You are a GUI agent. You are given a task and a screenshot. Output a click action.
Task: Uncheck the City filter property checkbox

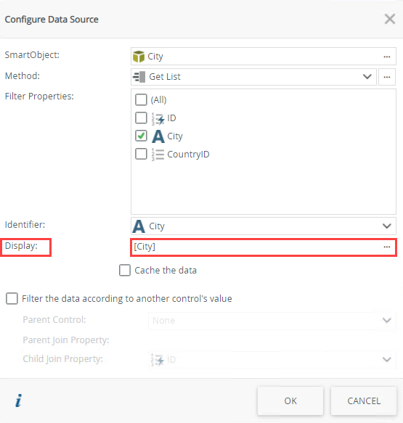click(x=141, y=136)
